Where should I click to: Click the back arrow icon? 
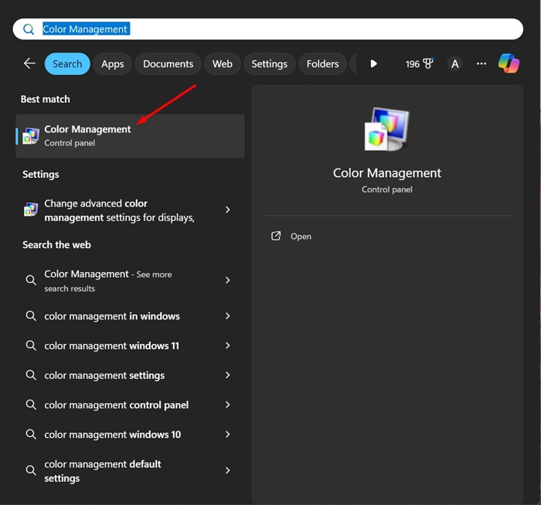coord(29,63)
